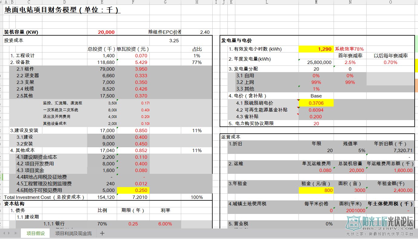Select 2.3 支架 per-watt value 0.350
Screen dimensions: 418x239
[x=141, y=82]
